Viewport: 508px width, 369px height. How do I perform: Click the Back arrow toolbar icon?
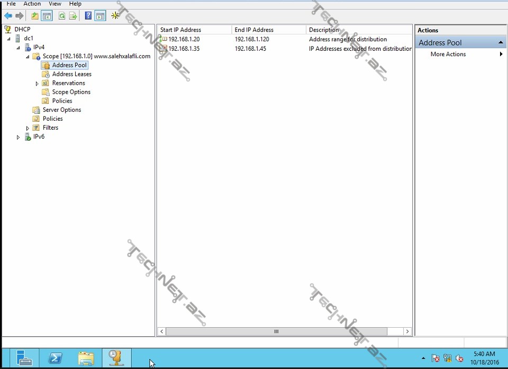pyautogui.click(x=8, y=16)
